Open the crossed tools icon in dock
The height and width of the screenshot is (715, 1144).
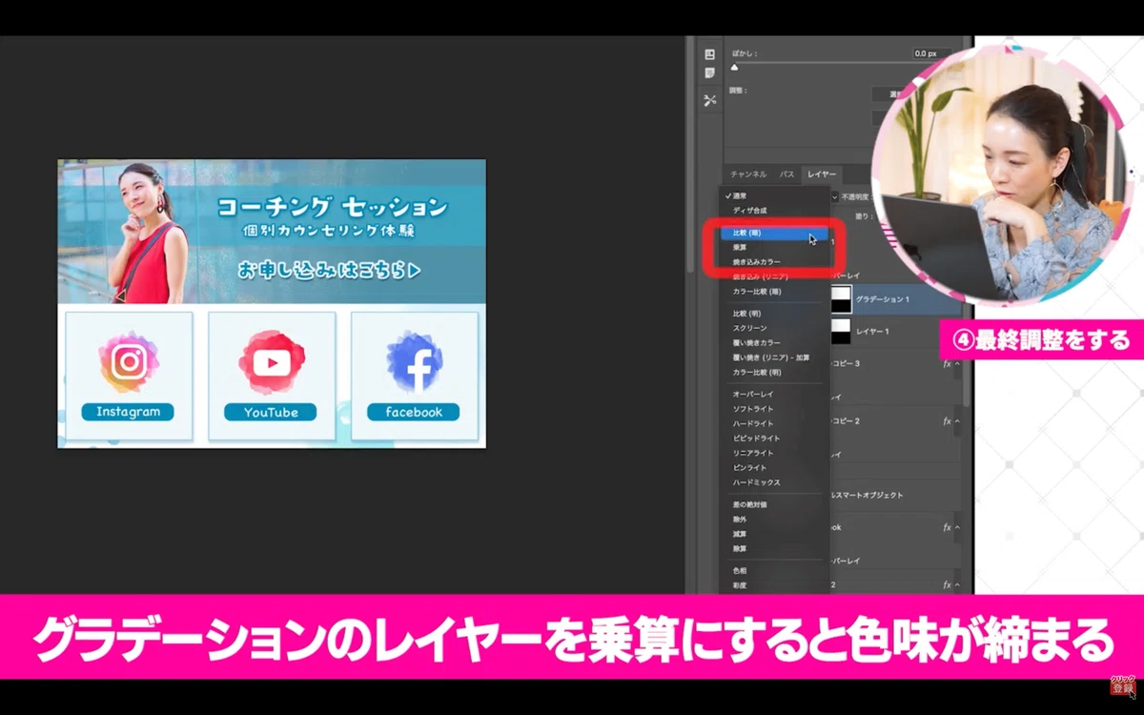[x=709, y=100]
